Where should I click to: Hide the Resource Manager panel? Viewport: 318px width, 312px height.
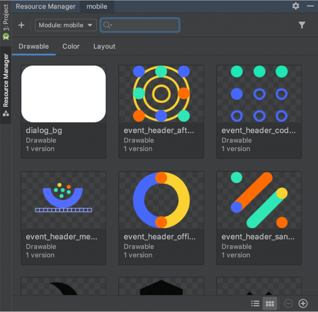coord(310,6)
